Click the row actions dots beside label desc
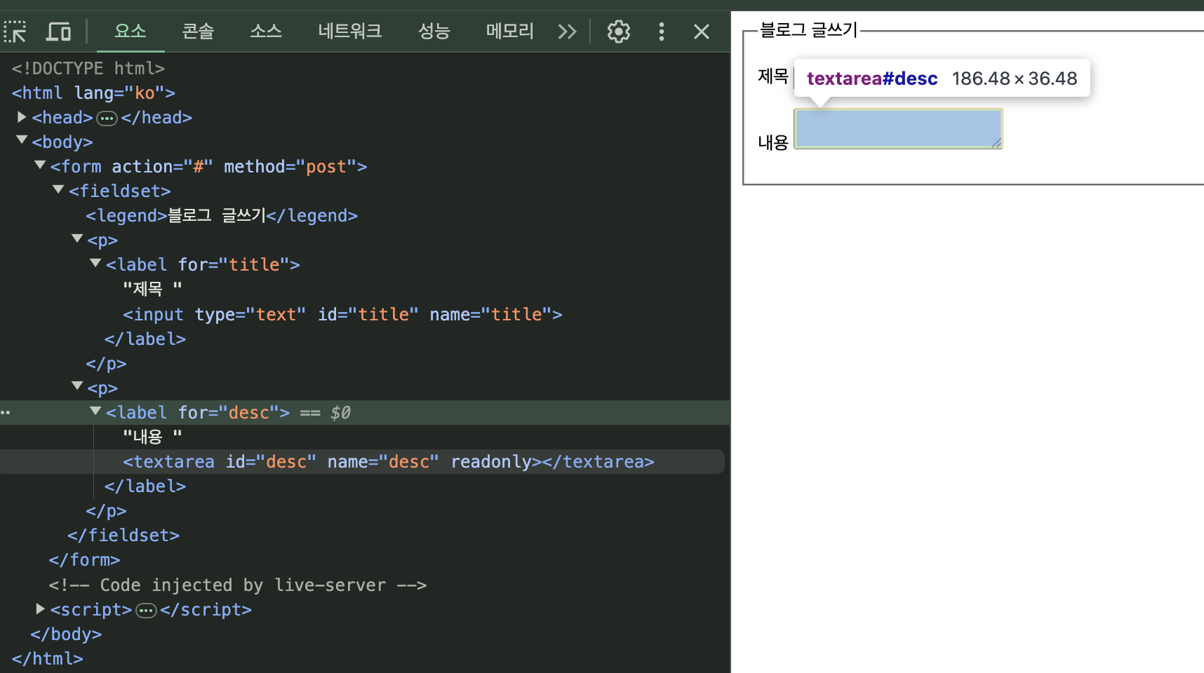Screen dimensions: 1204x673 click(x=6, y=412)
